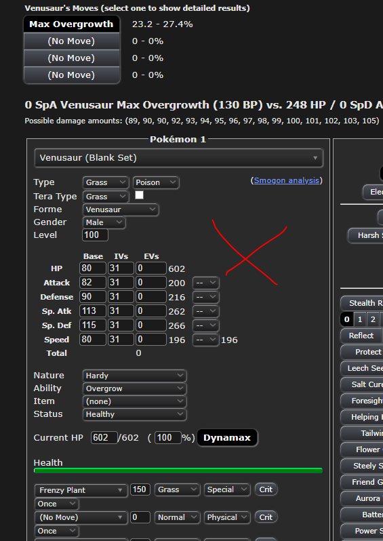Viewport: 383px width, 541px height.
Task: Open the Attack stat boost dropdown
Action: pyautogui.click(x=205, y=283)
